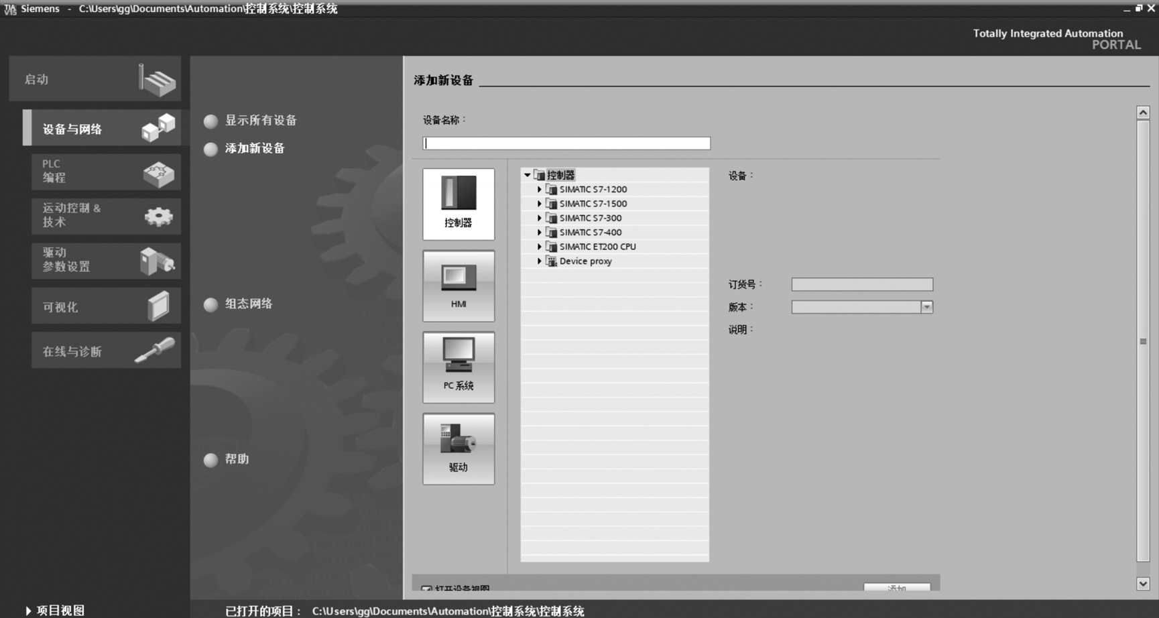Screen dimensions: 1159x618
Task: Restore the window with title bar button
Action: pos(1139,8)
